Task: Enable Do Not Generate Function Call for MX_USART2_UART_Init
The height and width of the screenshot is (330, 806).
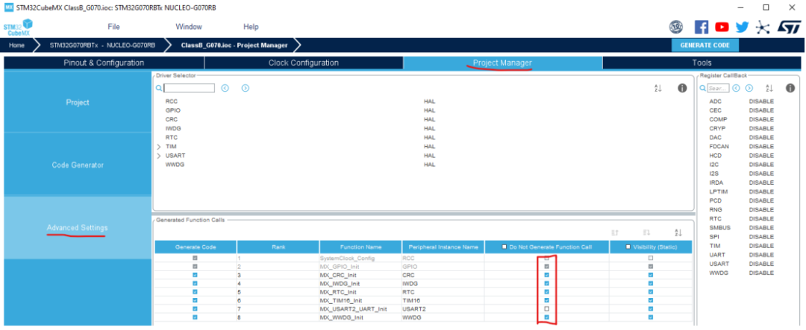Action: (x=547, y=309)
